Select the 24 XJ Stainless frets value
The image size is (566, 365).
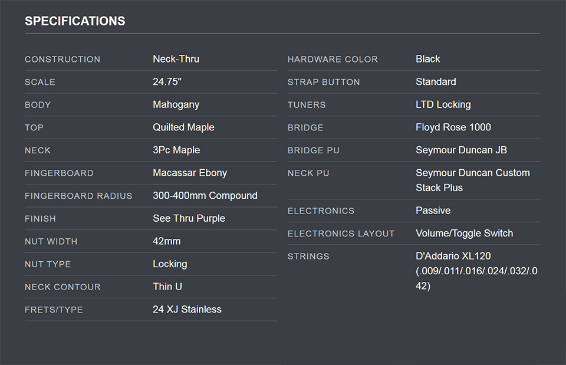[187, 310]
